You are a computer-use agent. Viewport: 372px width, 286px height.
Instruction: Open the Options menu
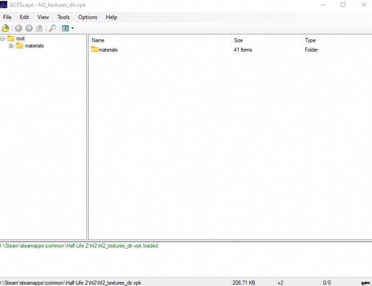point(87,17)
